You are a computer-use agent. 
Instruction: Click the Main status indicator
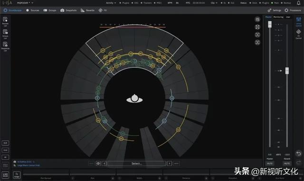tap(275, 3)
